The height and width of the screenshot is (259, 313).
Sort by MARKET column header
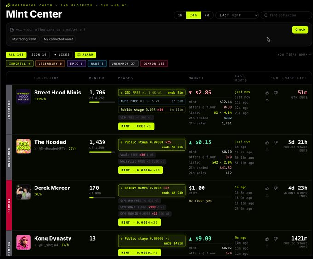(x=196, y=78)
